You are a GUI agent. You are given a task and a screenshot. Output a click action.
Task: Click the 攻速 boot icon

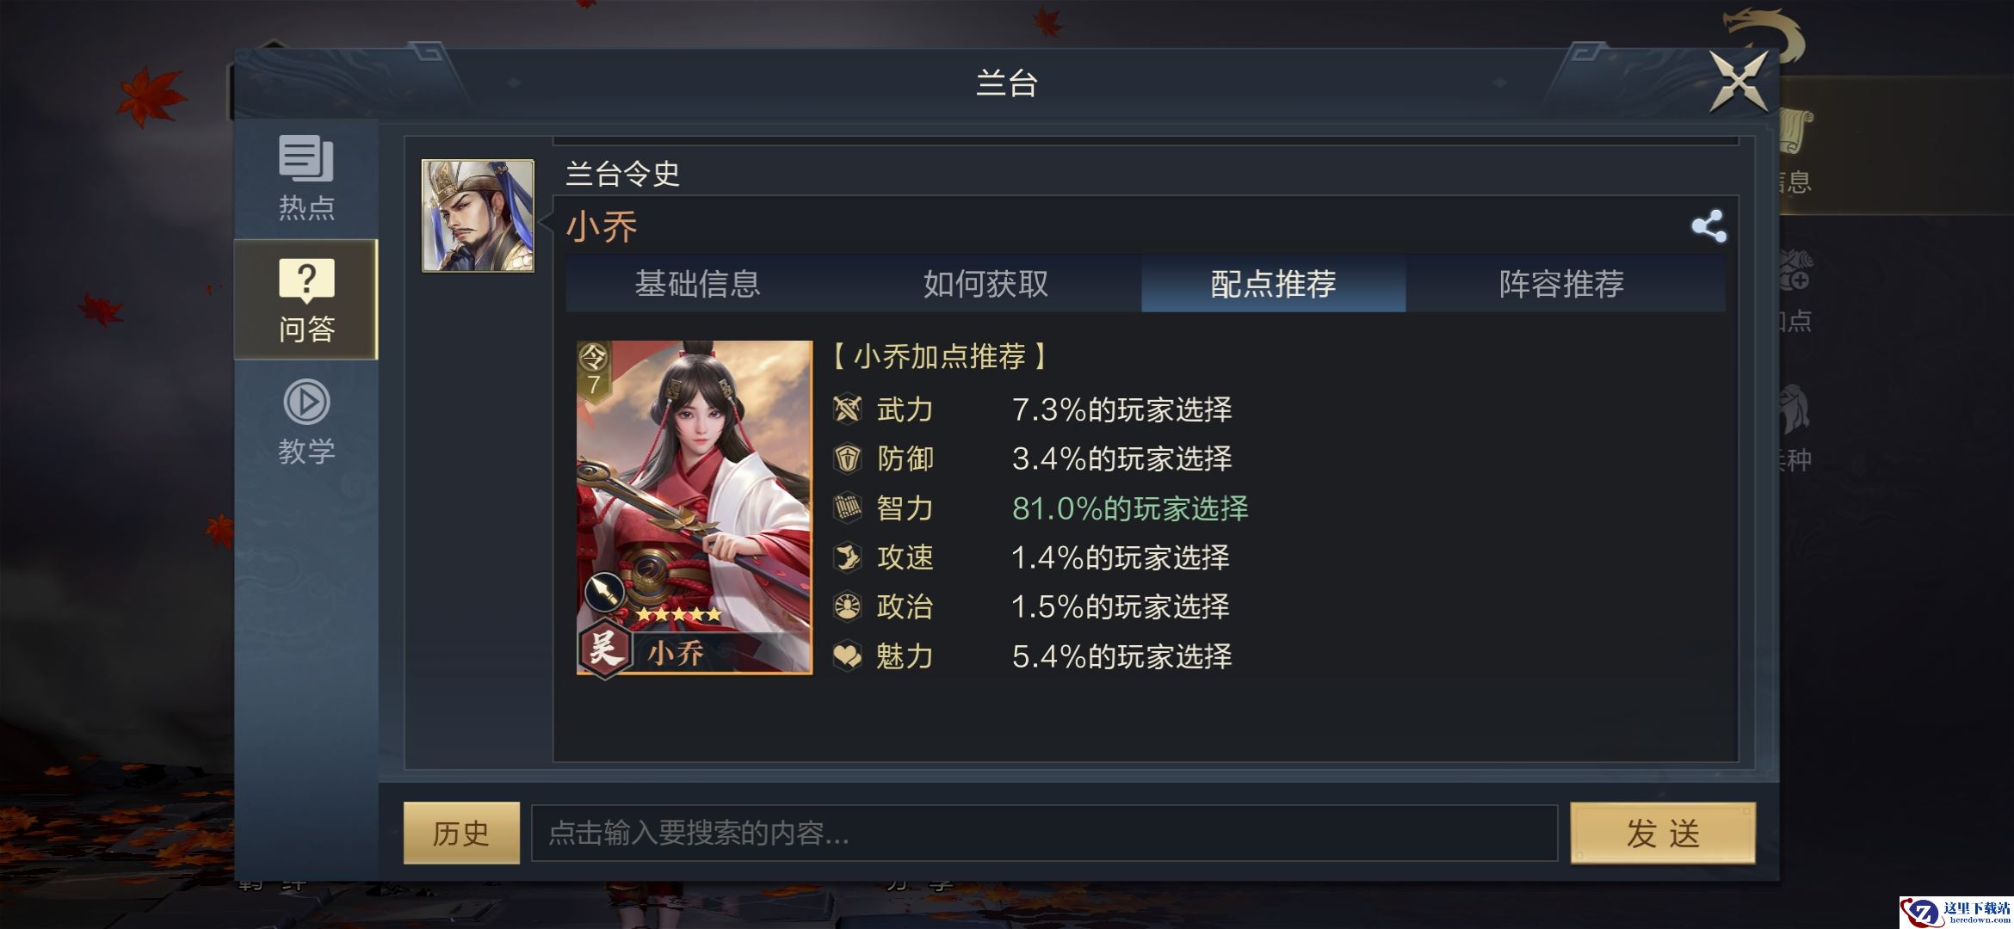(847, 557)
